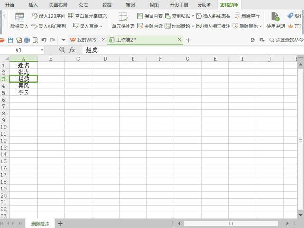Open the 单元格处理 cell processing tool
Viewport: 304px width, 228px height.
click(x=123, y=21)
